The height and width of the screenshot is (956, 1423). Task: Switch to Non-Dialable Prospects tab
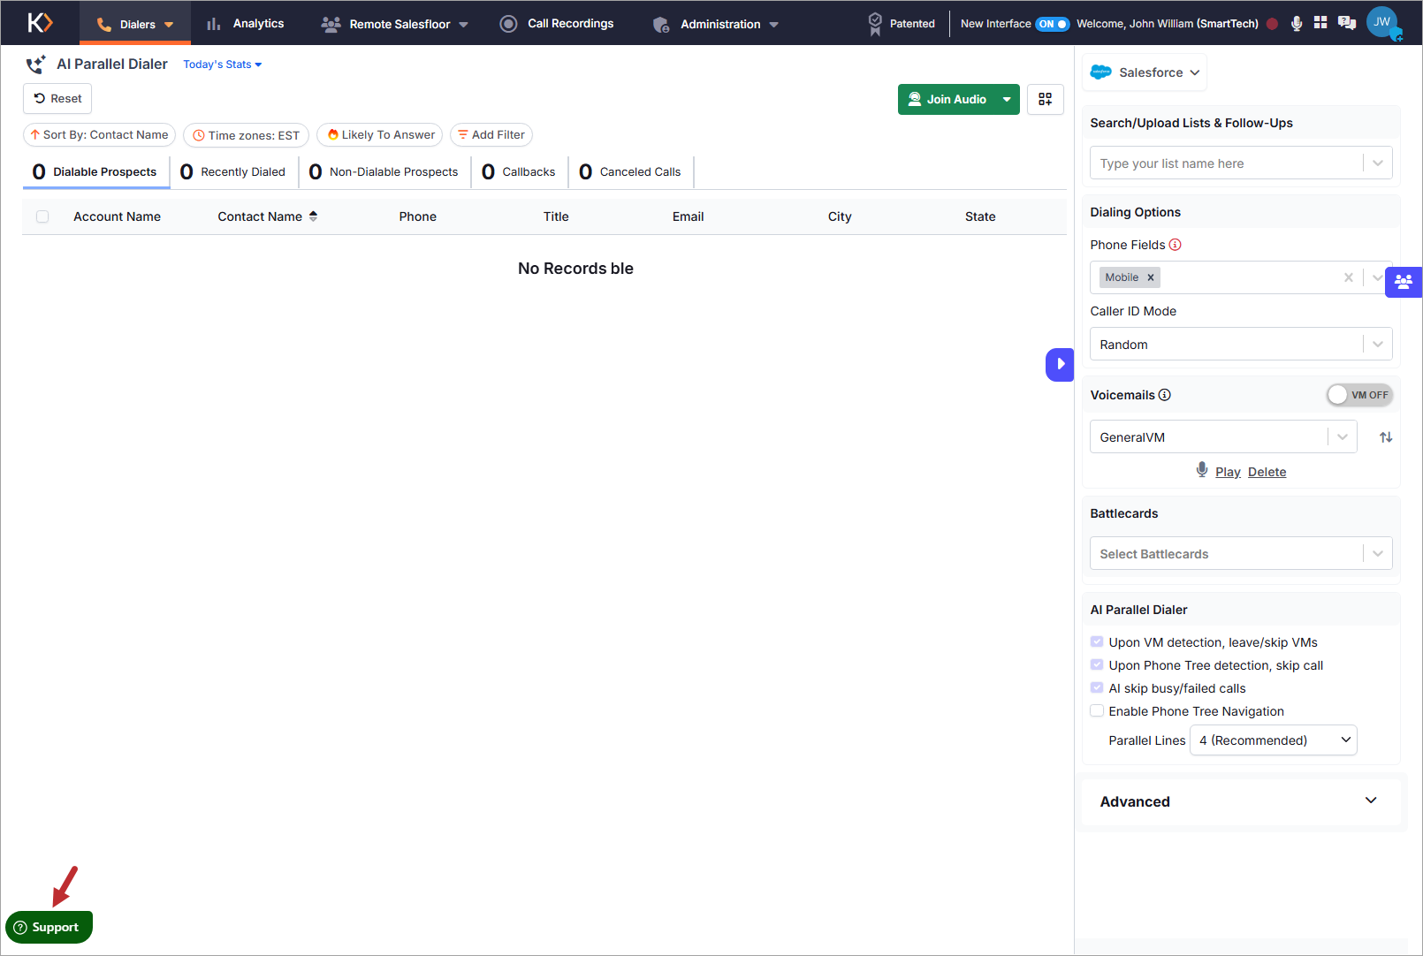(384, 172)
